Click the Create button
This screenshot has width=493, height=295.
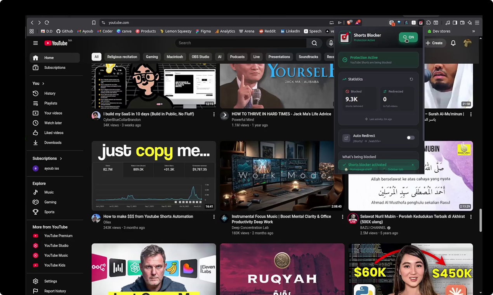434,43
